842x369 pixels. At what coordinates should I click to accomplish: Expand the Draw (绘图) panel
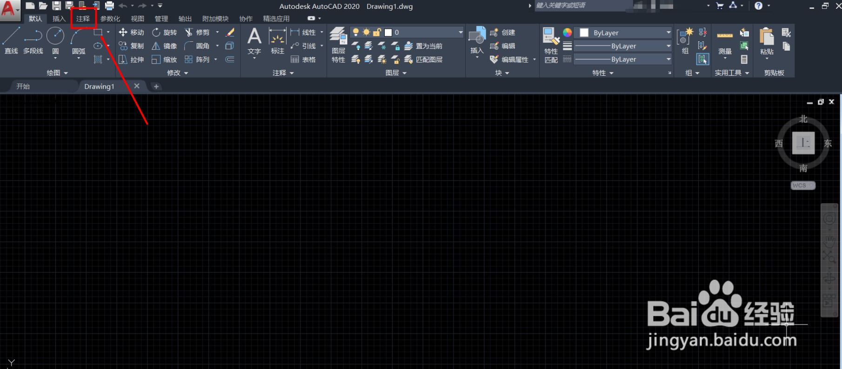click(x=57, y=73)
